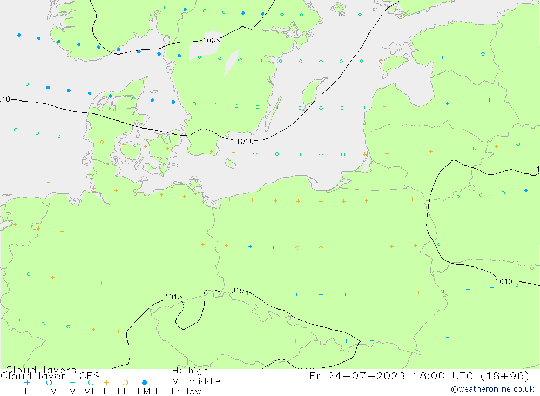Click the 'LM' legend label text
The width and height of the screenshot is (540, 396).
(50, 392)
